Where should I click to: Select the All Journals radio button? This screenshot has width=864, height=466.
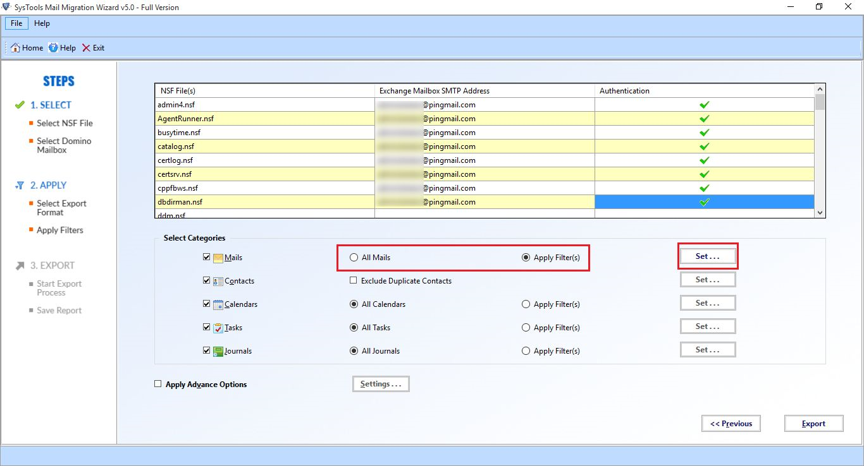[x=354, y=351]
